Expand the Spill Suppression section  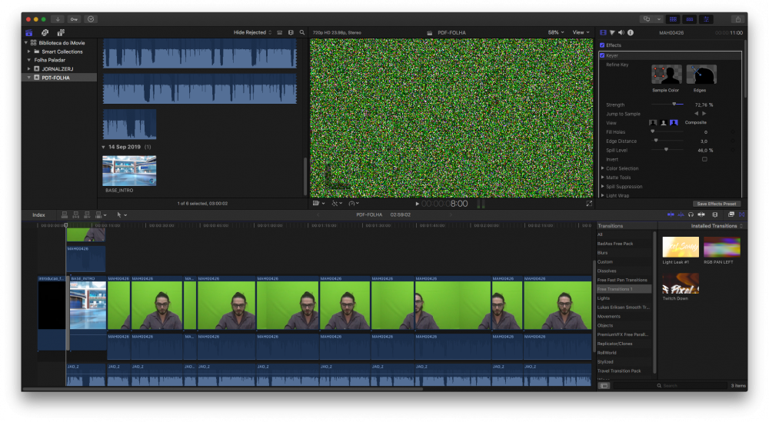point(603,186)
